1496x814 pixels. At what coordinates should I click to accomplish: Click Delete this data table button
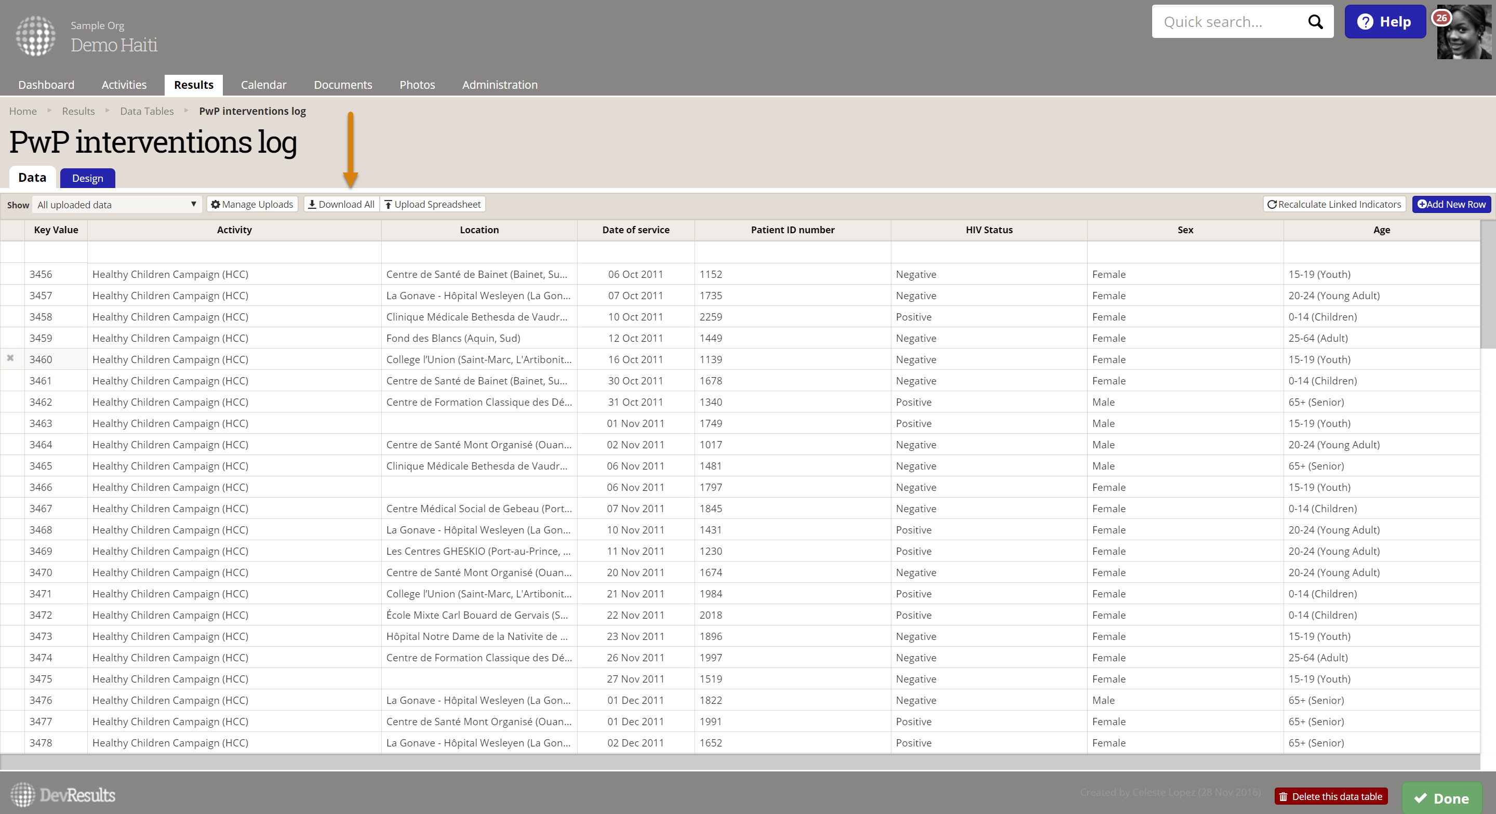[1330, 796]
